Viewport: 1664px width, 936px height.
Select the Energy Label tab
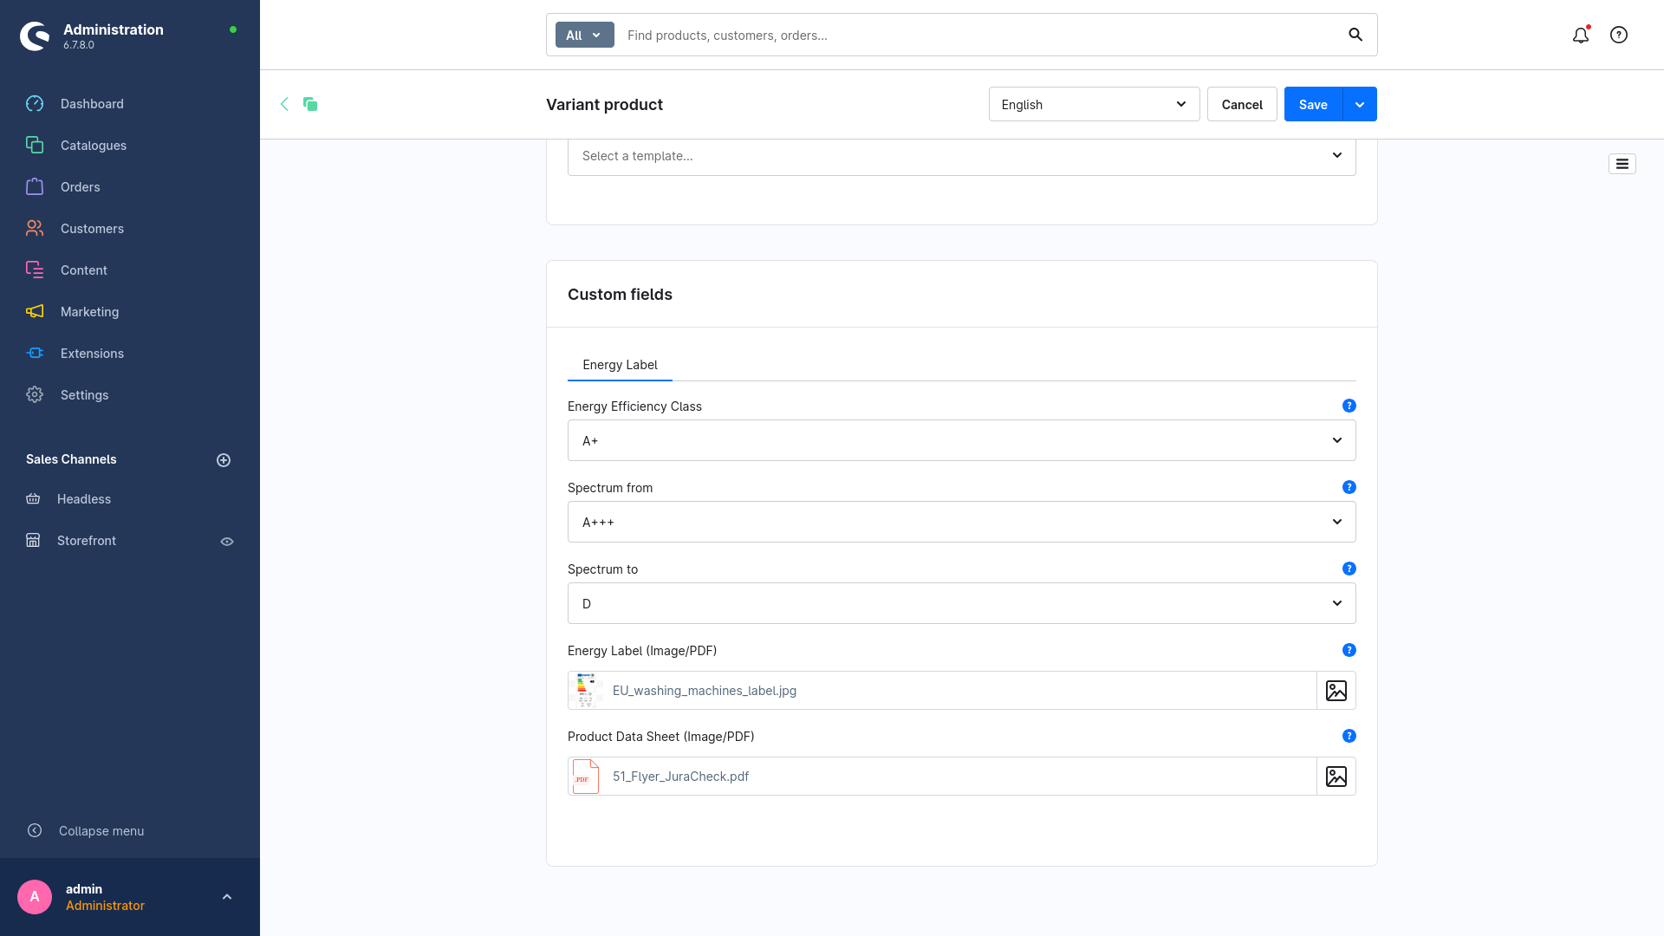click(x=620, y=365)
